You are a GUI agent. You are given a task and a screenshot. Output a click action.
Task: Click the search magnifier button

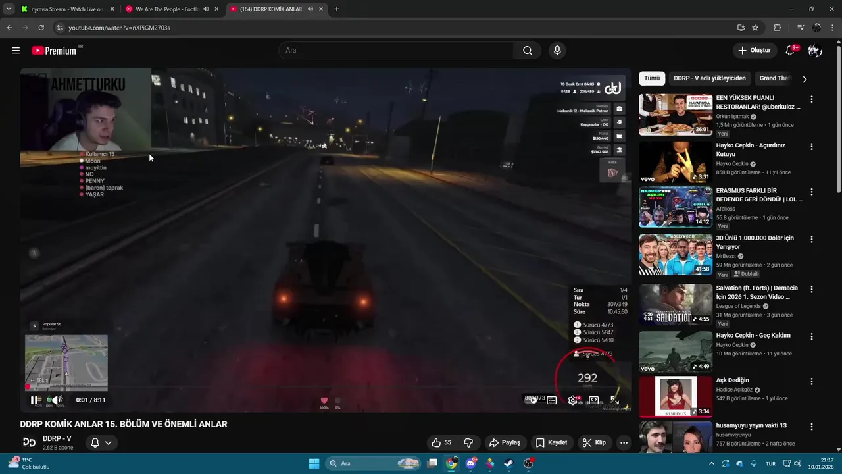click(528, 51)
